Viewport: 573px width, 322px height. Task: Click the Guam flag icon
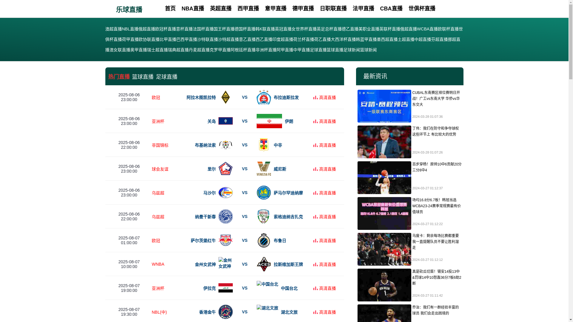pos(225,121)
